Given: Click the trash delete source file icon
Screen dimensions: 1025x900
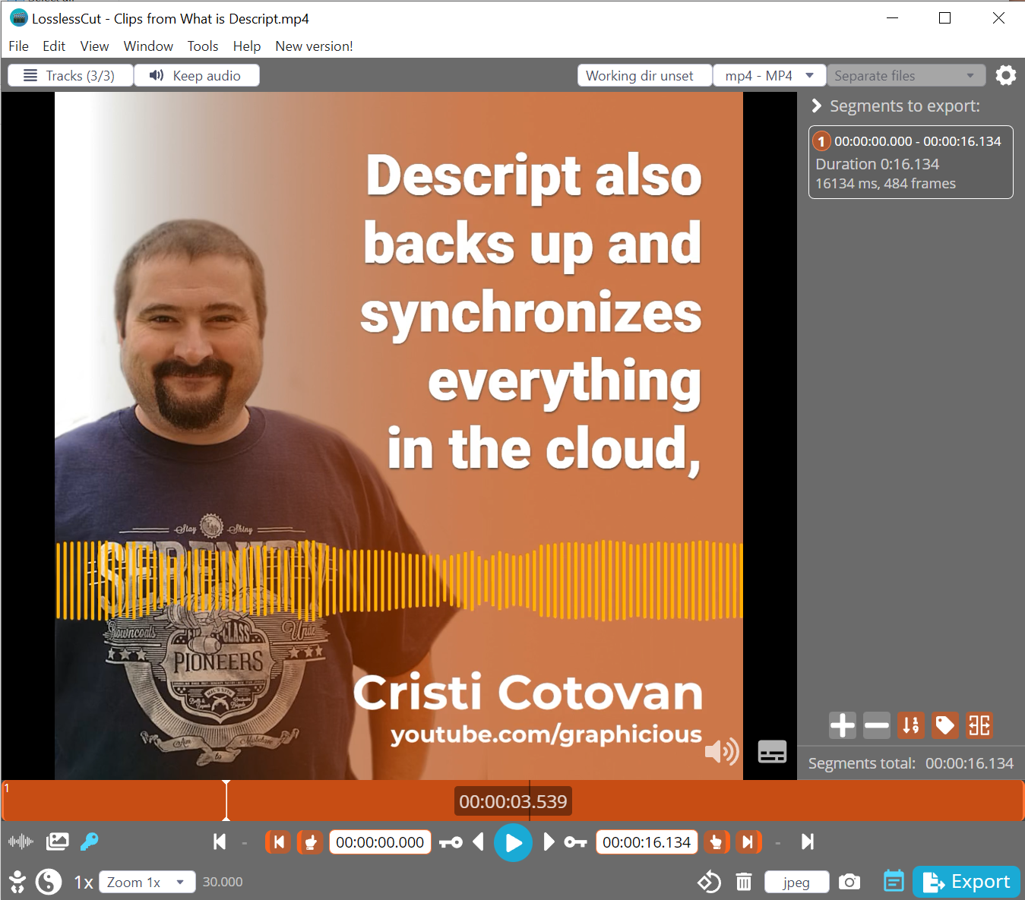Looking at the screenshot, I should click(744, 882).
